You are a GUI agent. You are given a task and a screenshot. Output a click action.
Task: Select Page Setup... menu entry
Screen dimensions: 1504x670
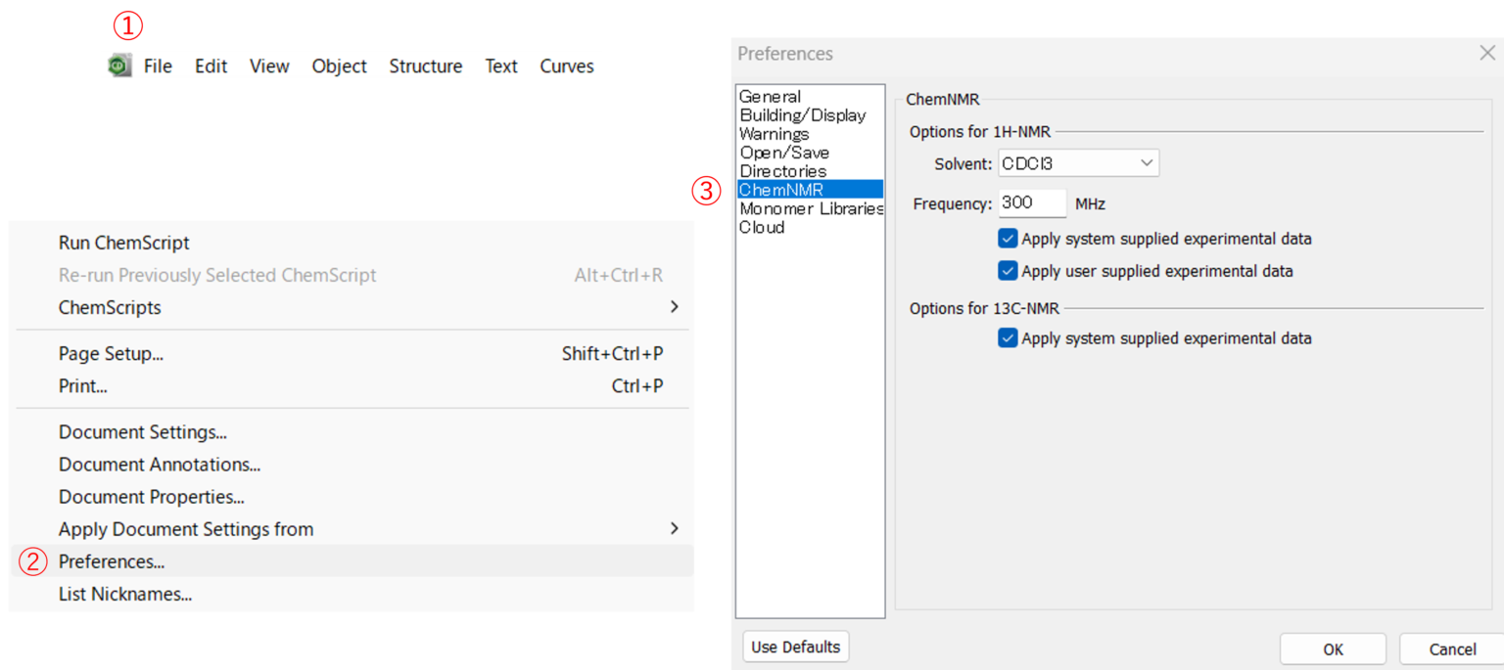click(351, 354)
